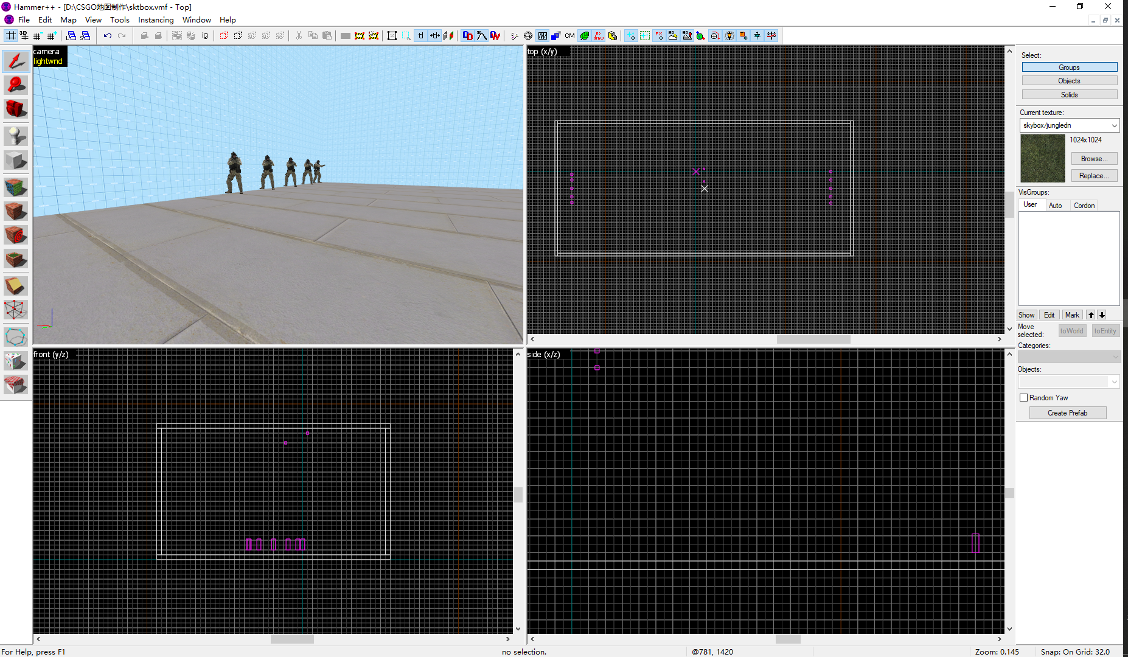The width and height of the screenshot is (1128, 657).
Task: Select the Entity tool with lightbulb icon
Action: (16, 135)
